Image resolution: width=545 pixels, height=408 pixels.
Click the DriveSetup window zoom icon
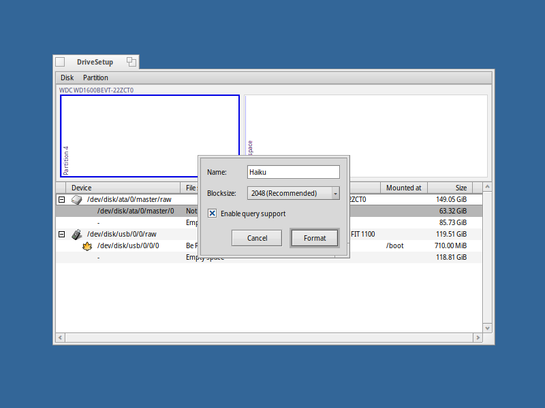pos(131,62)
